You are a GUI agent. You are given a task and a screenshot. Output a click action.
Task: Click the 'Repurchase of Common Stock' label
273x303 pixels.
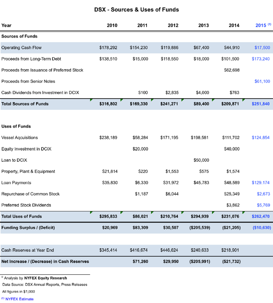pyautogui.click(x=31, y=194)
